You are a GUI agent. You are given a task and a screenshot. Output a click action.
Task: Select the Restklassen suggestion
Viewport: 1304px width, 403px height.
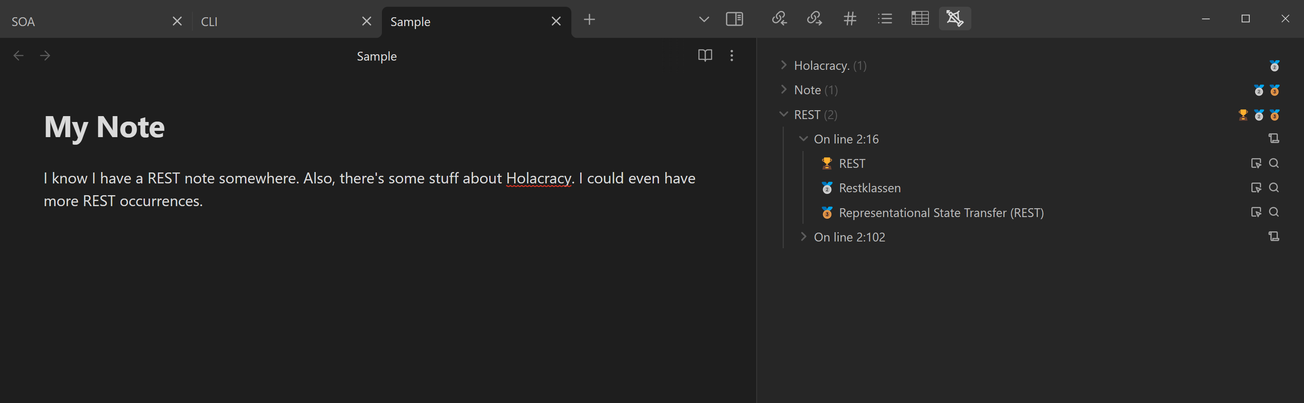coord(869,188)
